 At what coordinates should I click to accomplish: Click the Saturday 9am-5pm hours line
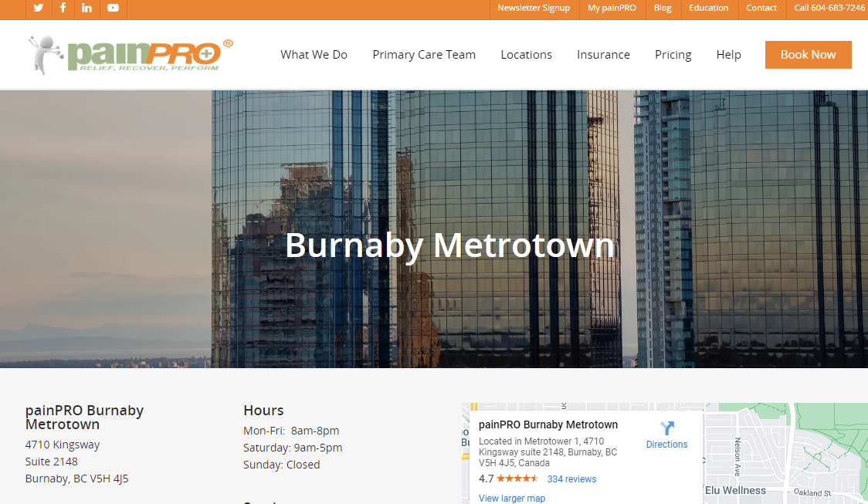pyautogui.click(x=293, y=448)
